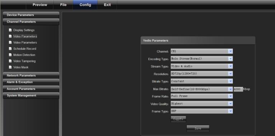Open the Stream Type dropdown
The height and width of the screenshot is (136, 275).
tap(202, 66)
